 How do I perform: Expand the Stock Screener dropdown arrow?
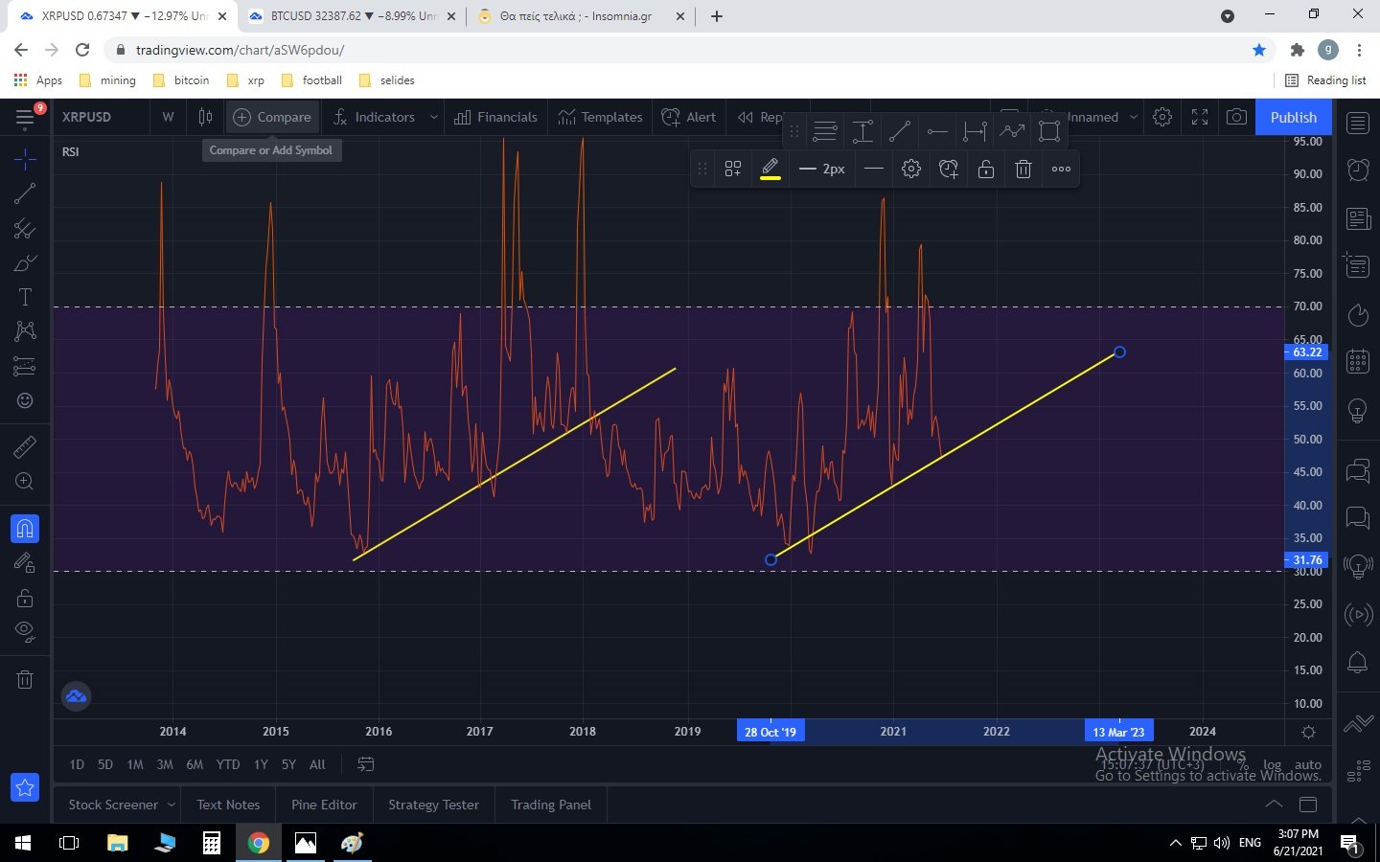tap(172, 805)
